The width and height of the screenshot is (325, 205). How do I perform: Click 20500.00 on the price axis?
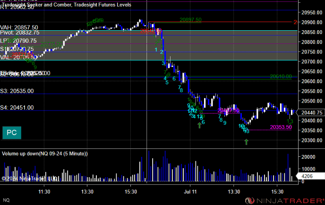(x=312, y=101)
